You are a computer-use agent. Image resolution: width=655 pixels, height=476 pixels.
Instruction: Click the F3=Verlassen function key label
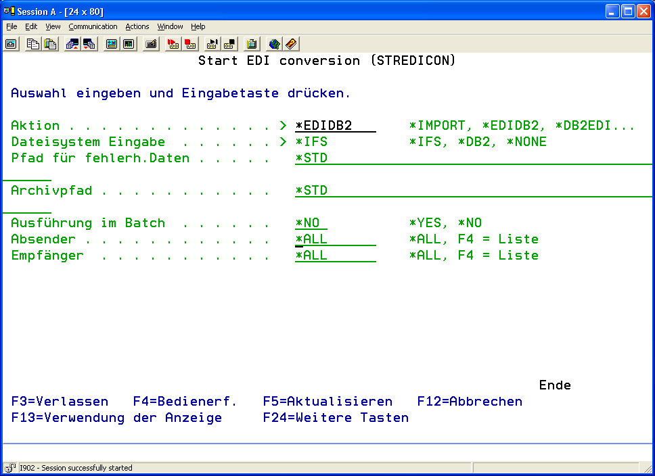click(x=60, y=402)
